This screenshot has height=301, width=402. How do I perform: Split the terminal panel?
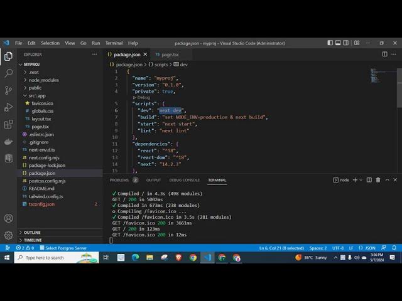pyautogui.click(x=369, y=180)
